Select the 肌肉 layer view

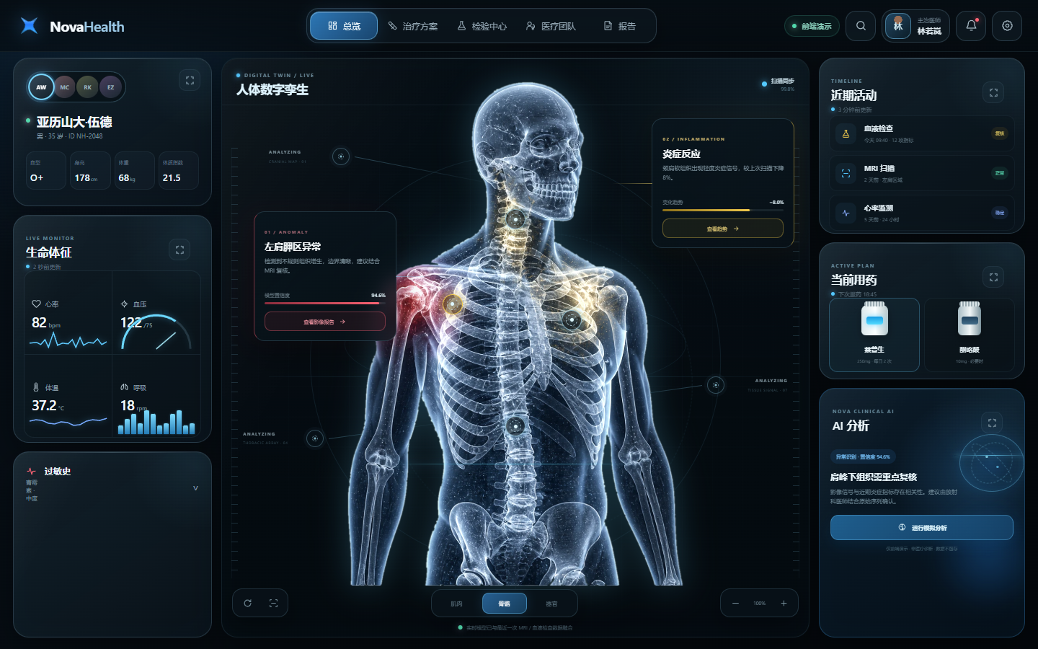click(x=456, y=604)
